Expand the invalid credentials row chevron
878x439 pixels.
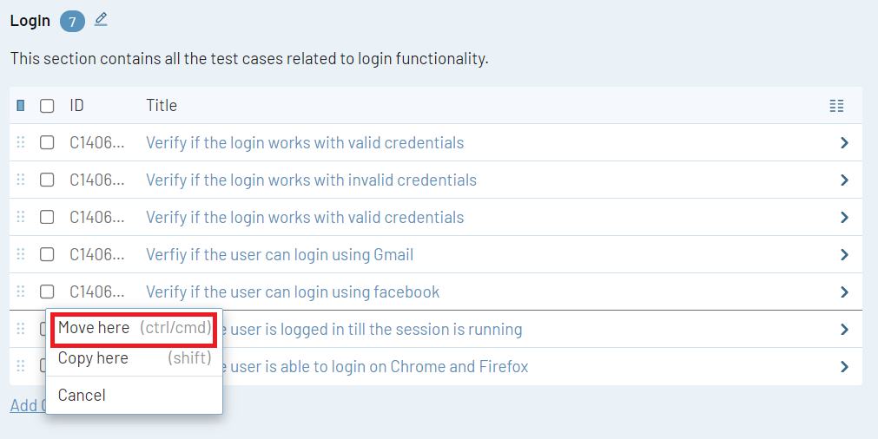click(x=844, y=180)
